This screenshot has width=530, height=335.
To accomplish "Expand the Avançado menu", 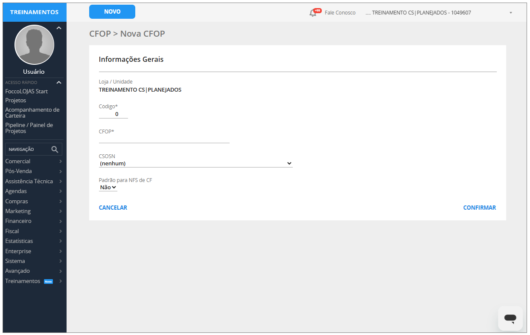I will [34, 271].
